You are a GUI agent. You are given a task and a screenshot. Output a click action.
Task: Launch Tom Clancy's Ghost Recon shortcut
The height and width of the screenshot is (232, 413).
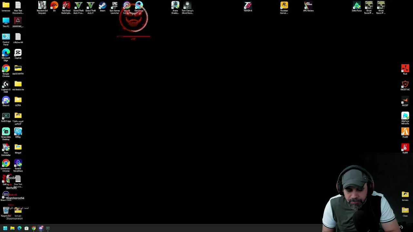point(187,8)
